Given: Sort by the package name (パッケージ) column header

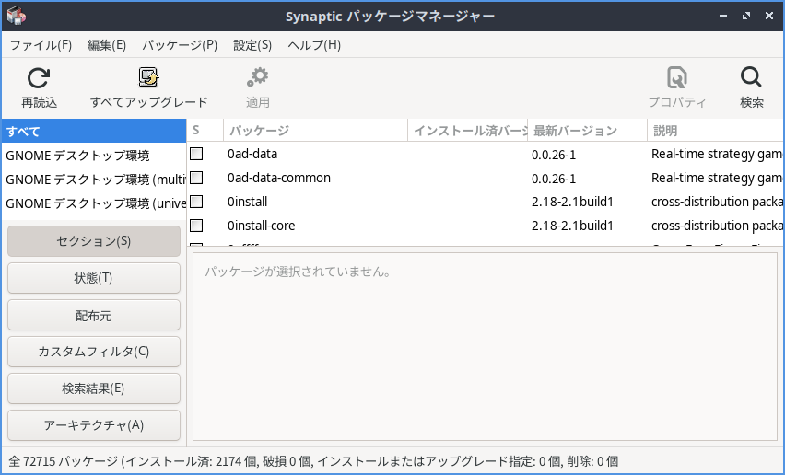Looking at the screenshot, I should (x=315, y=131).
